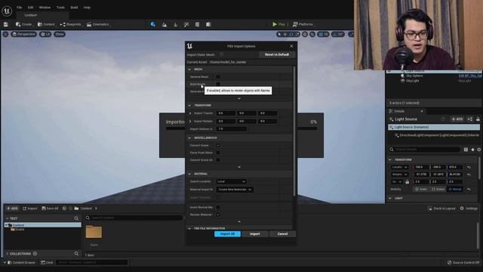This screenshot has width=483, height=272.
Task: Collapse the Miscellaneous section
Action: [x=189, y=138]
